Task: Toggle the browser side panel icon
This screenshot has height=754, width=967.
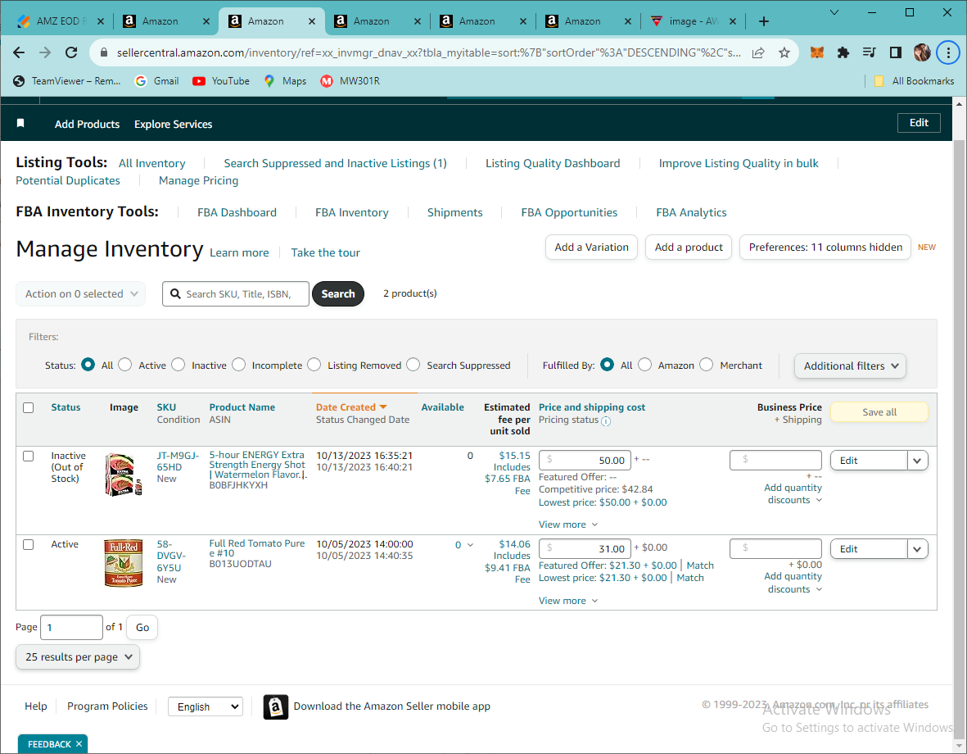Action: (x=896, y=52)
